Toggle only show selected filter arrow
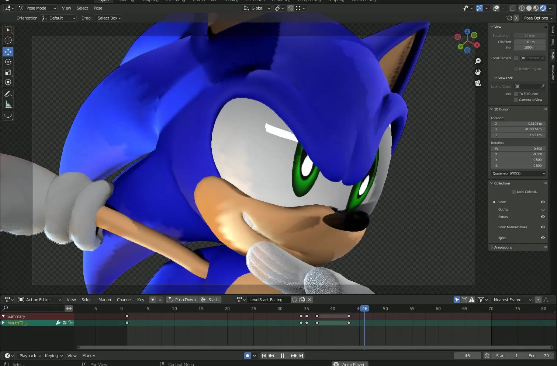 click(x=457, y=300)
